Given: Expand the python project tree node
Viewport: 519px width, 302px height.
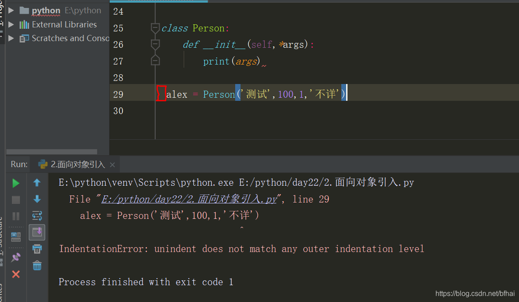Looking at the screenshot, I should tap(11, 10).
